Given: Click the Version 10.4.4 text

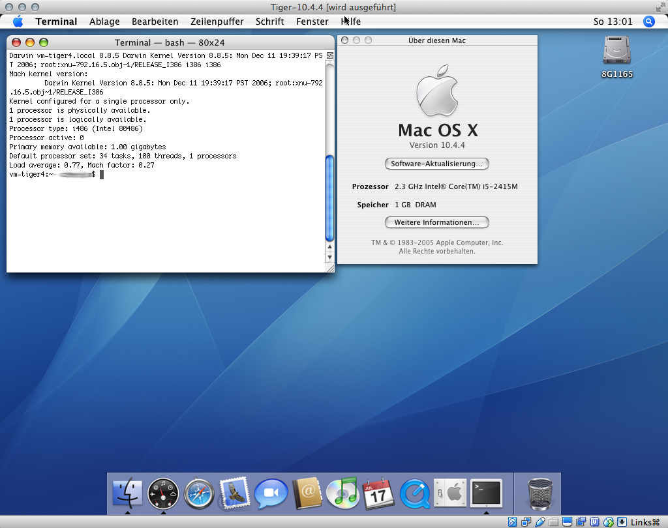Looking at the screenshot, I should pos(437,145).
